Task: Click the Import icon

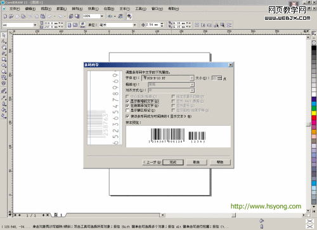Action: 71,16
